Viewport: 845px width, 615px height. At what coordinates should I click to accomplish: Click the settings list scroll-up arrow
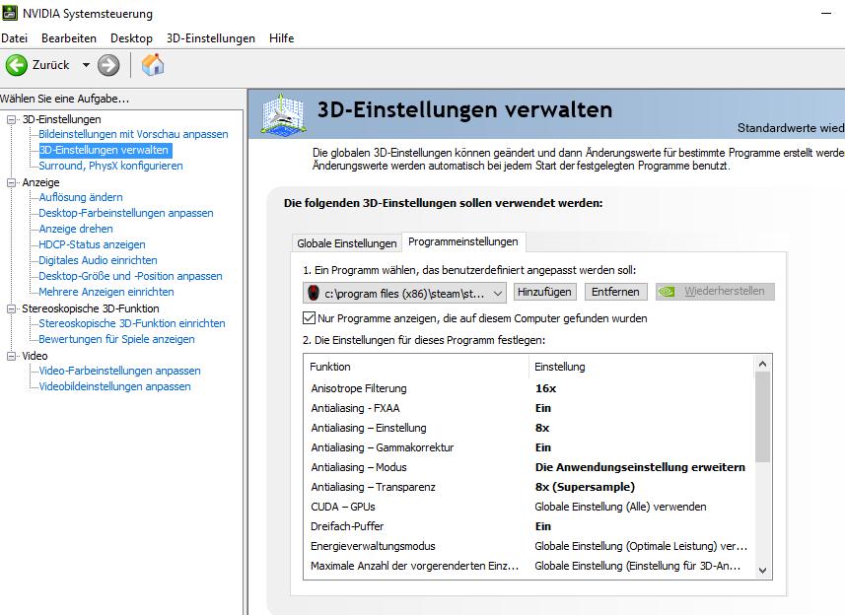(762, 364)
